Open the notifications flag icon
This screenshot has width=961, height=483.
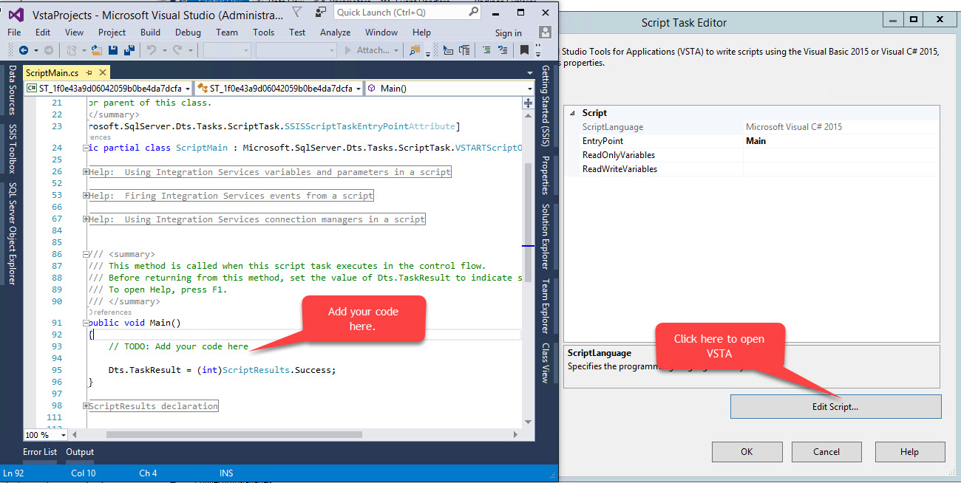click(296, 13)
